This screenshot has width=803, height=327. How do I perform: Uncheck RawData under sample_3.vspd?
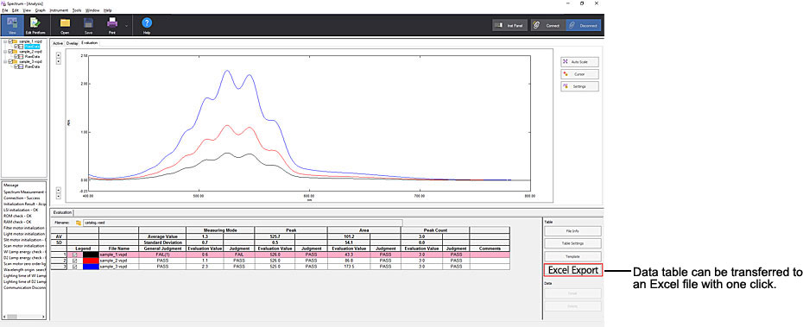(x=16, y=66)
